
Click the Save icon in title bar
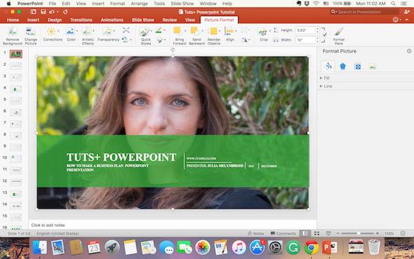tap(43, 12)
